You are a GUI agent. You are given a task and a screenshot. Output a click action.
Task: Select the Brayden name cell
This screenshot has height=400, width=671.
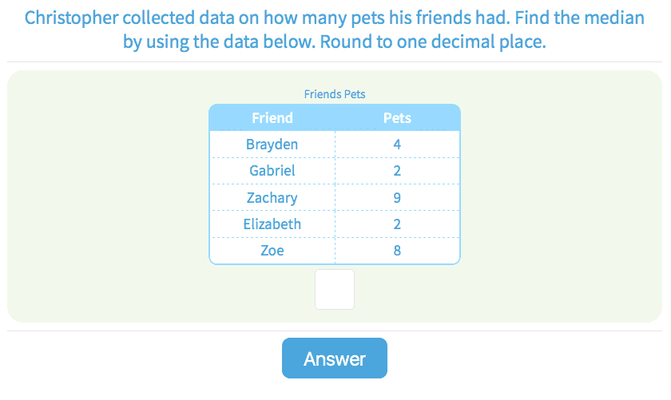(x=272, y=145)
